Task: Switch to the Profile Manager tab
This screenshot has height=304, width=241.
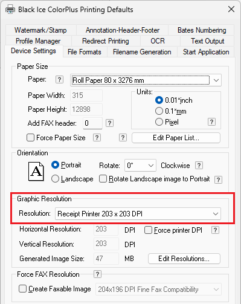Action: tap(38, 41)
